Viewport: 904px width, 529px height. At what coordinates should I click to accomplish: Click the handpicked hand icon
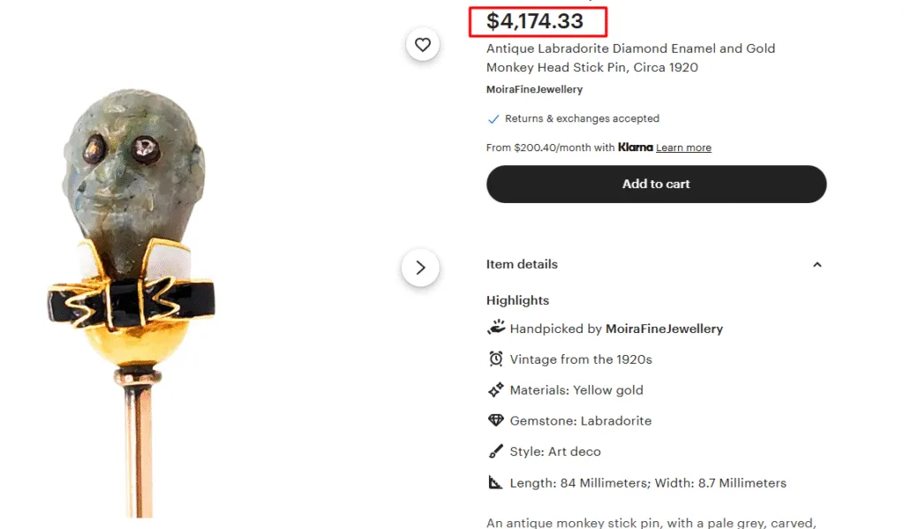(496, 328)
